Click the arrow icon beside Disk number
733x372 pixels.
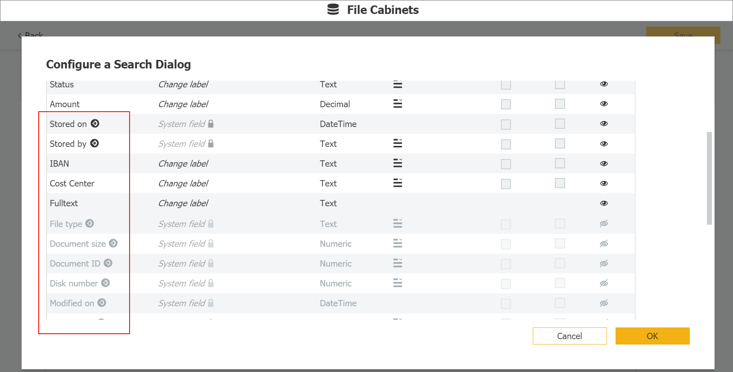tap(105, 283)
